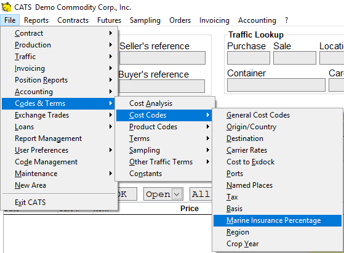Expand the Position Reports submenu

pyautogui.click(x=58, y=80)
